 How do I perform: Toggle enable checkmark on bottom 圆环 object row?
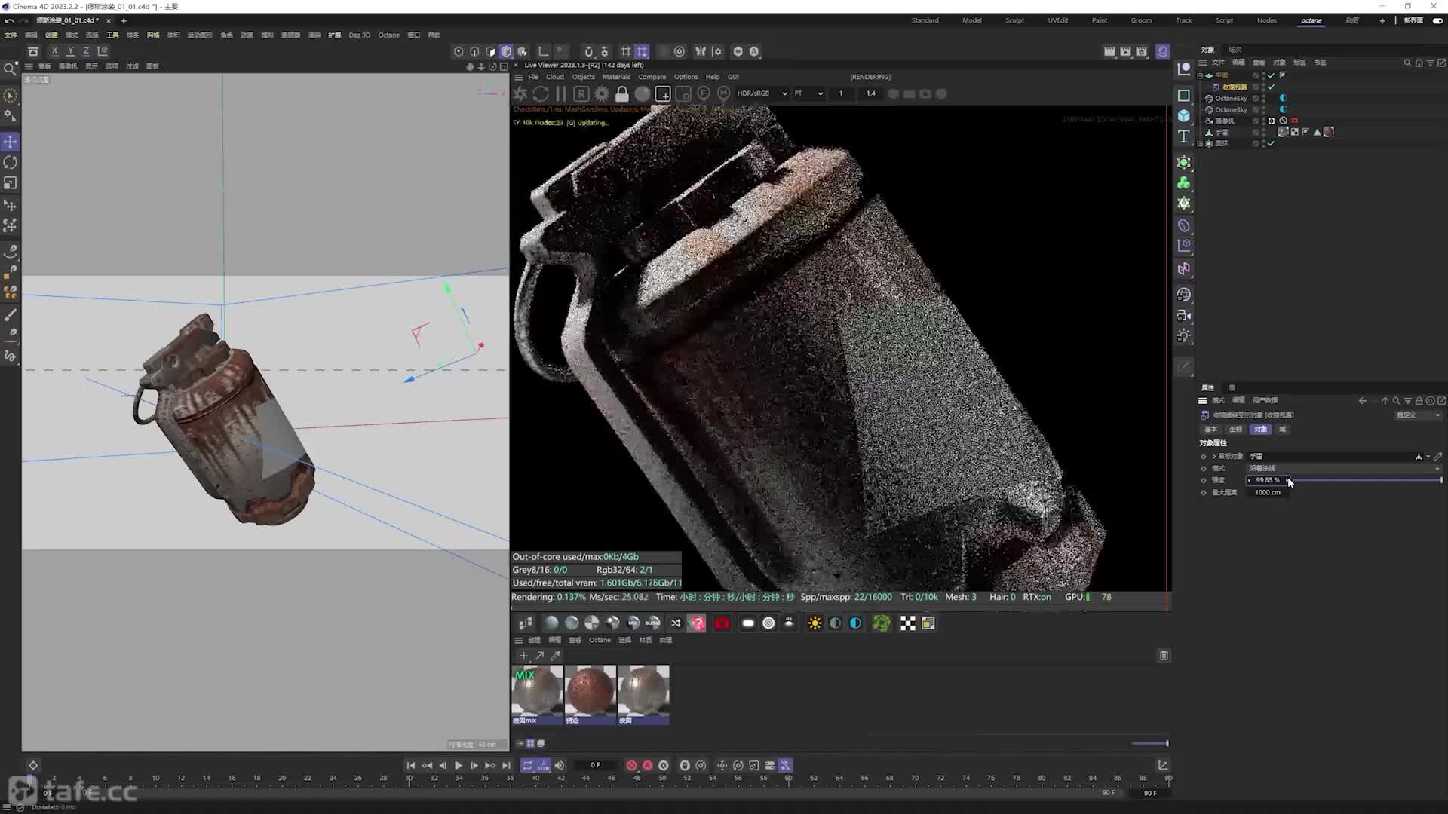[1271, 143]
